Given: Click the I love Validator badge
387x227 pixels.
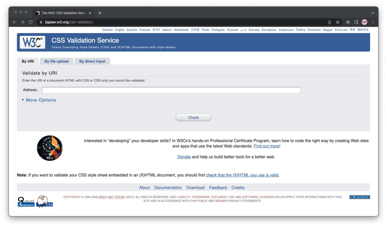Looking at the screenshot, I should (x=360, y=197).
